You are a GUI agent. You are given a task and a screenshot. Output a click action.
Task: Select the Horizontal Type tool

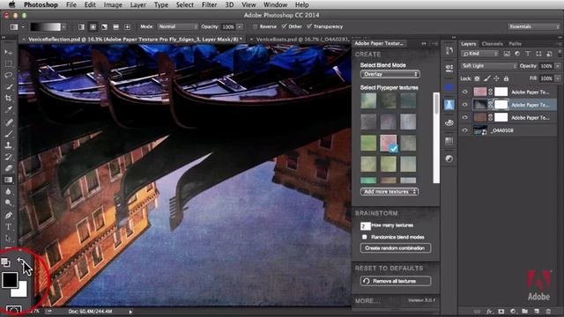(8, 227)
